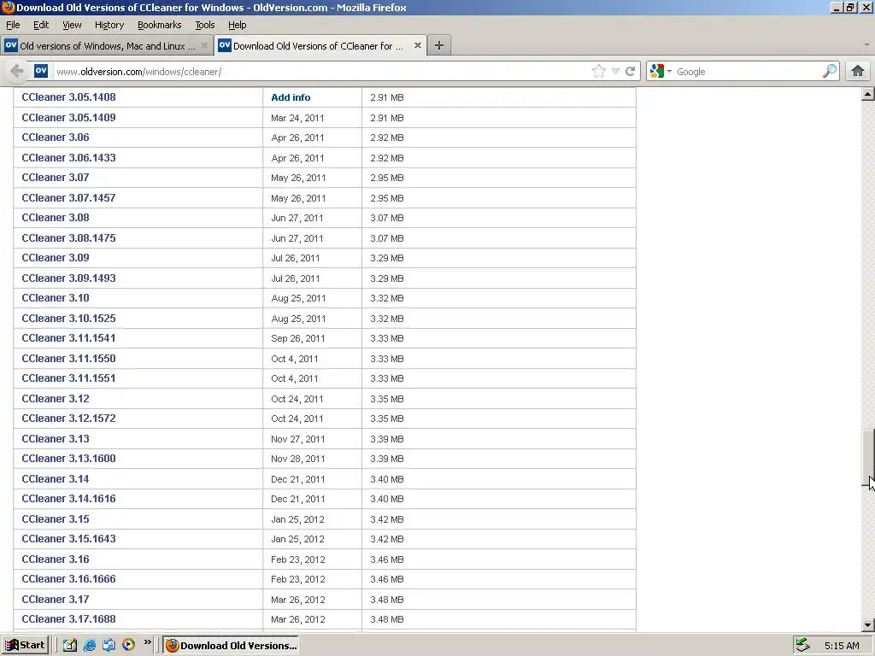
Task: Close the Old versions of Windows, Mac tab
Action: [x=204, y=46]
